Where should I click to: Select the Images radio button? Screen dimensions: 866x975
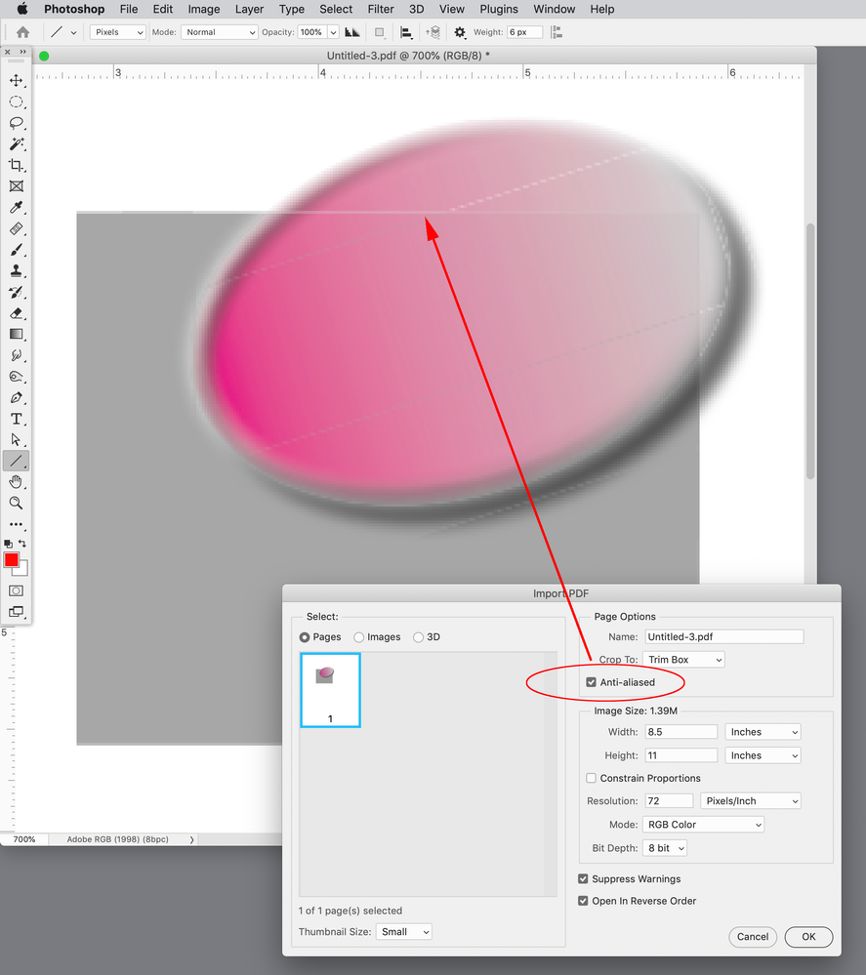(x=358, y=636)
